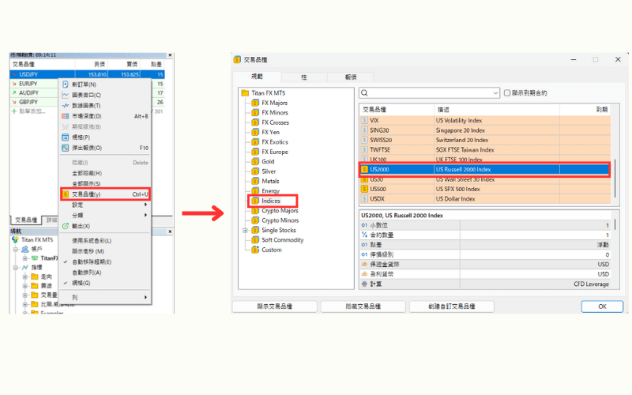Click the FX Minors coin icon

255,112
